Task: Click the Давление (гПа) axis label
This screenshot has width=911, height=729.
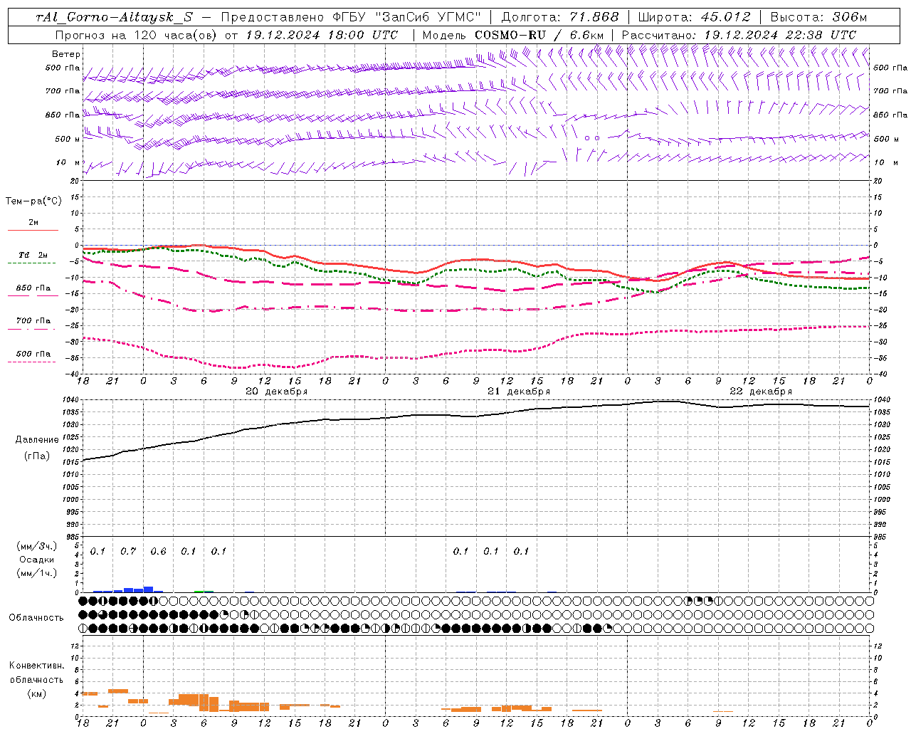Action: (x=33, y=448)
